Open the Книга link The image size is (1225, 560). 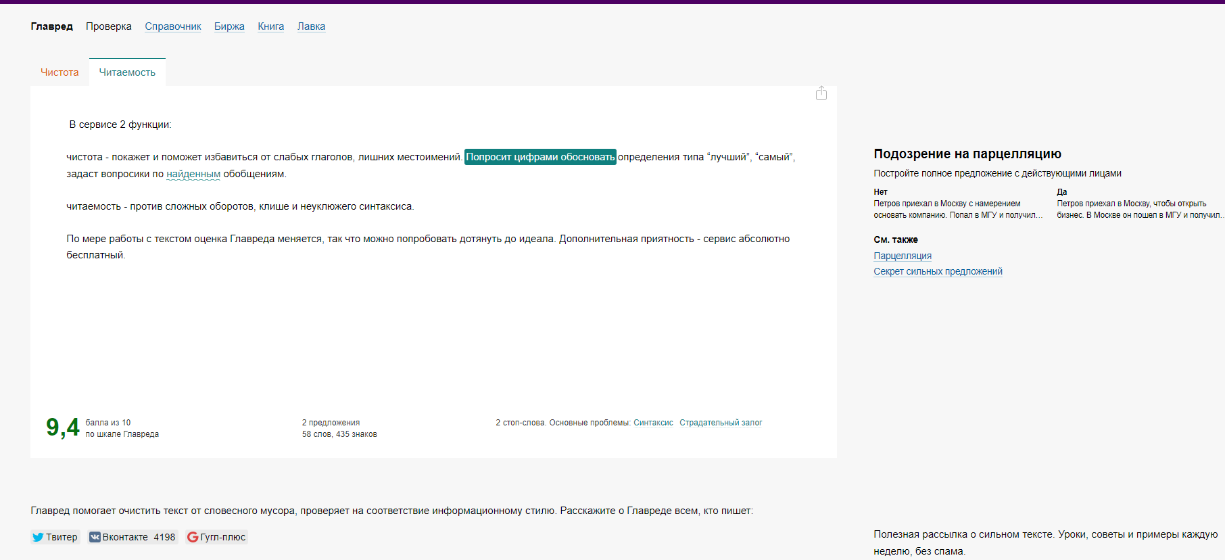click(x=270, y=26)
